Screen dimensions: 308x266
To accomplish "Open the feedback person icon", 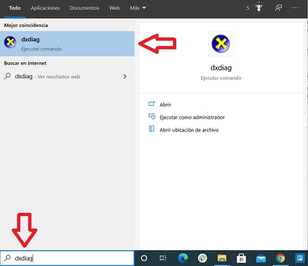I will [x=279, y=8].
